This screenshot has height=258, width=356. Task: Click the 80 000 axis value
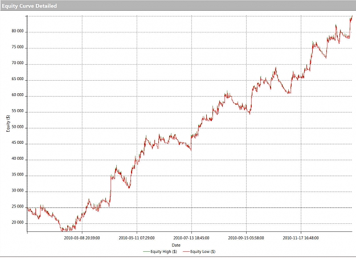[18, 31]
